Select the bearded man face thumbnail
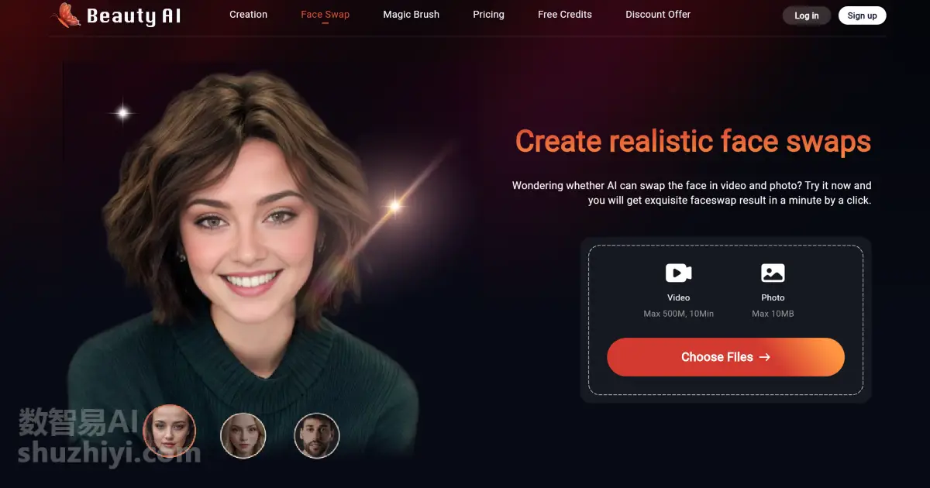 (x=317, y=435)
